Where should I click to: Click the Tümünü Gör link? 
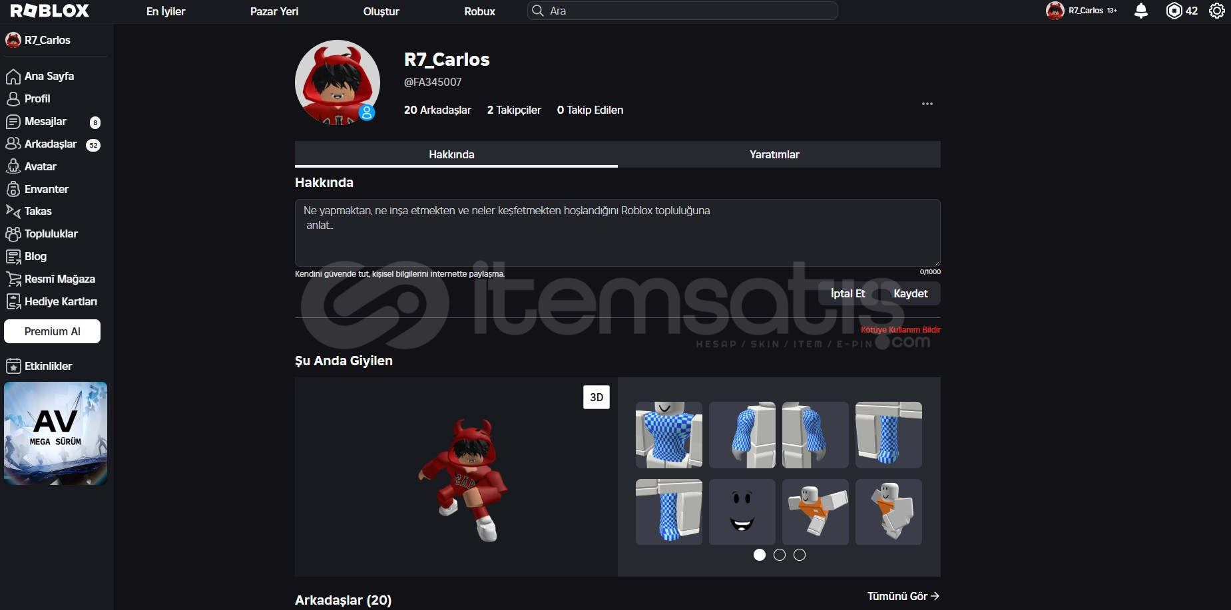pos(903,596)
